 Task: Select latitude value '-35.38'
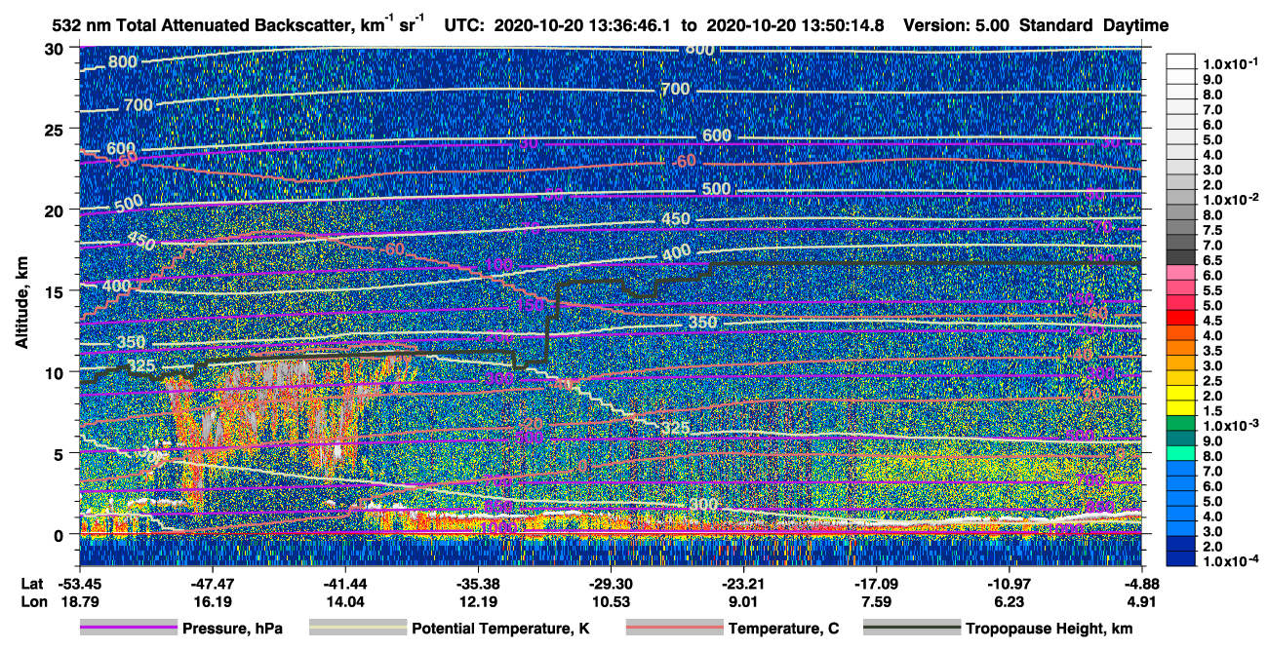pos(478,584)
